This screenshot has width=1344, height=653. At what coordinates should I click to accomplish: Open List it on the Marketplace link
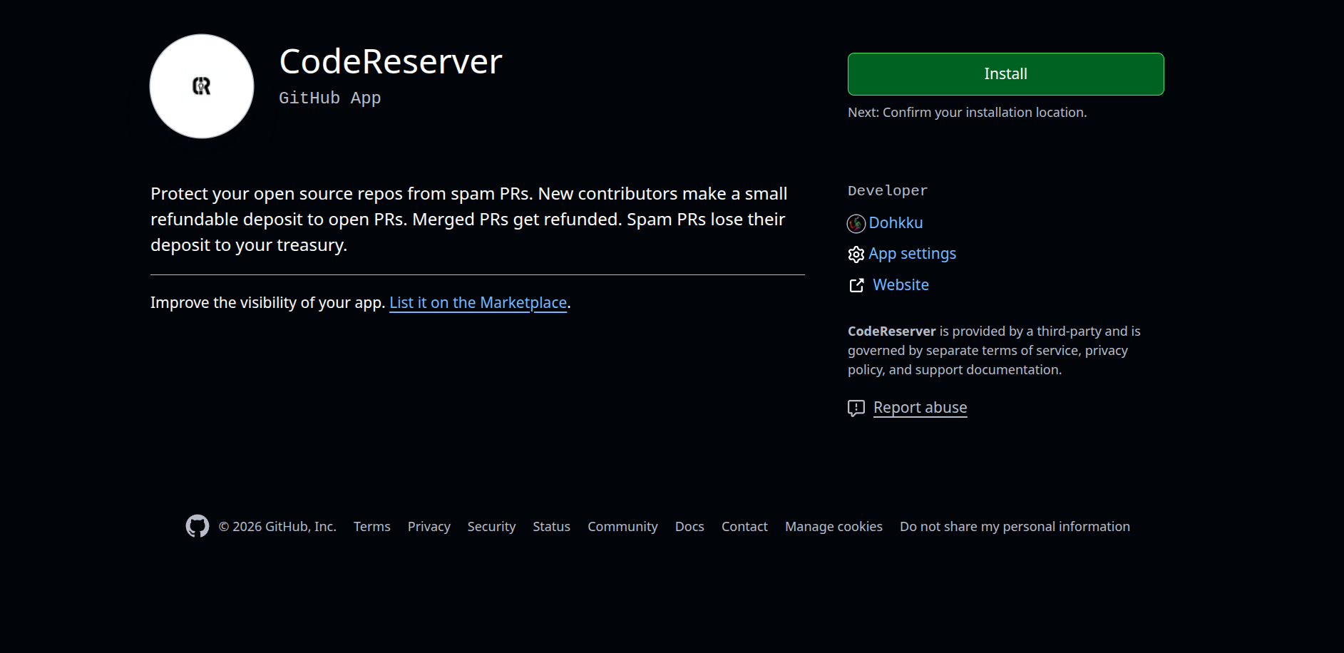pyautogui.click(x=477, y=302)
